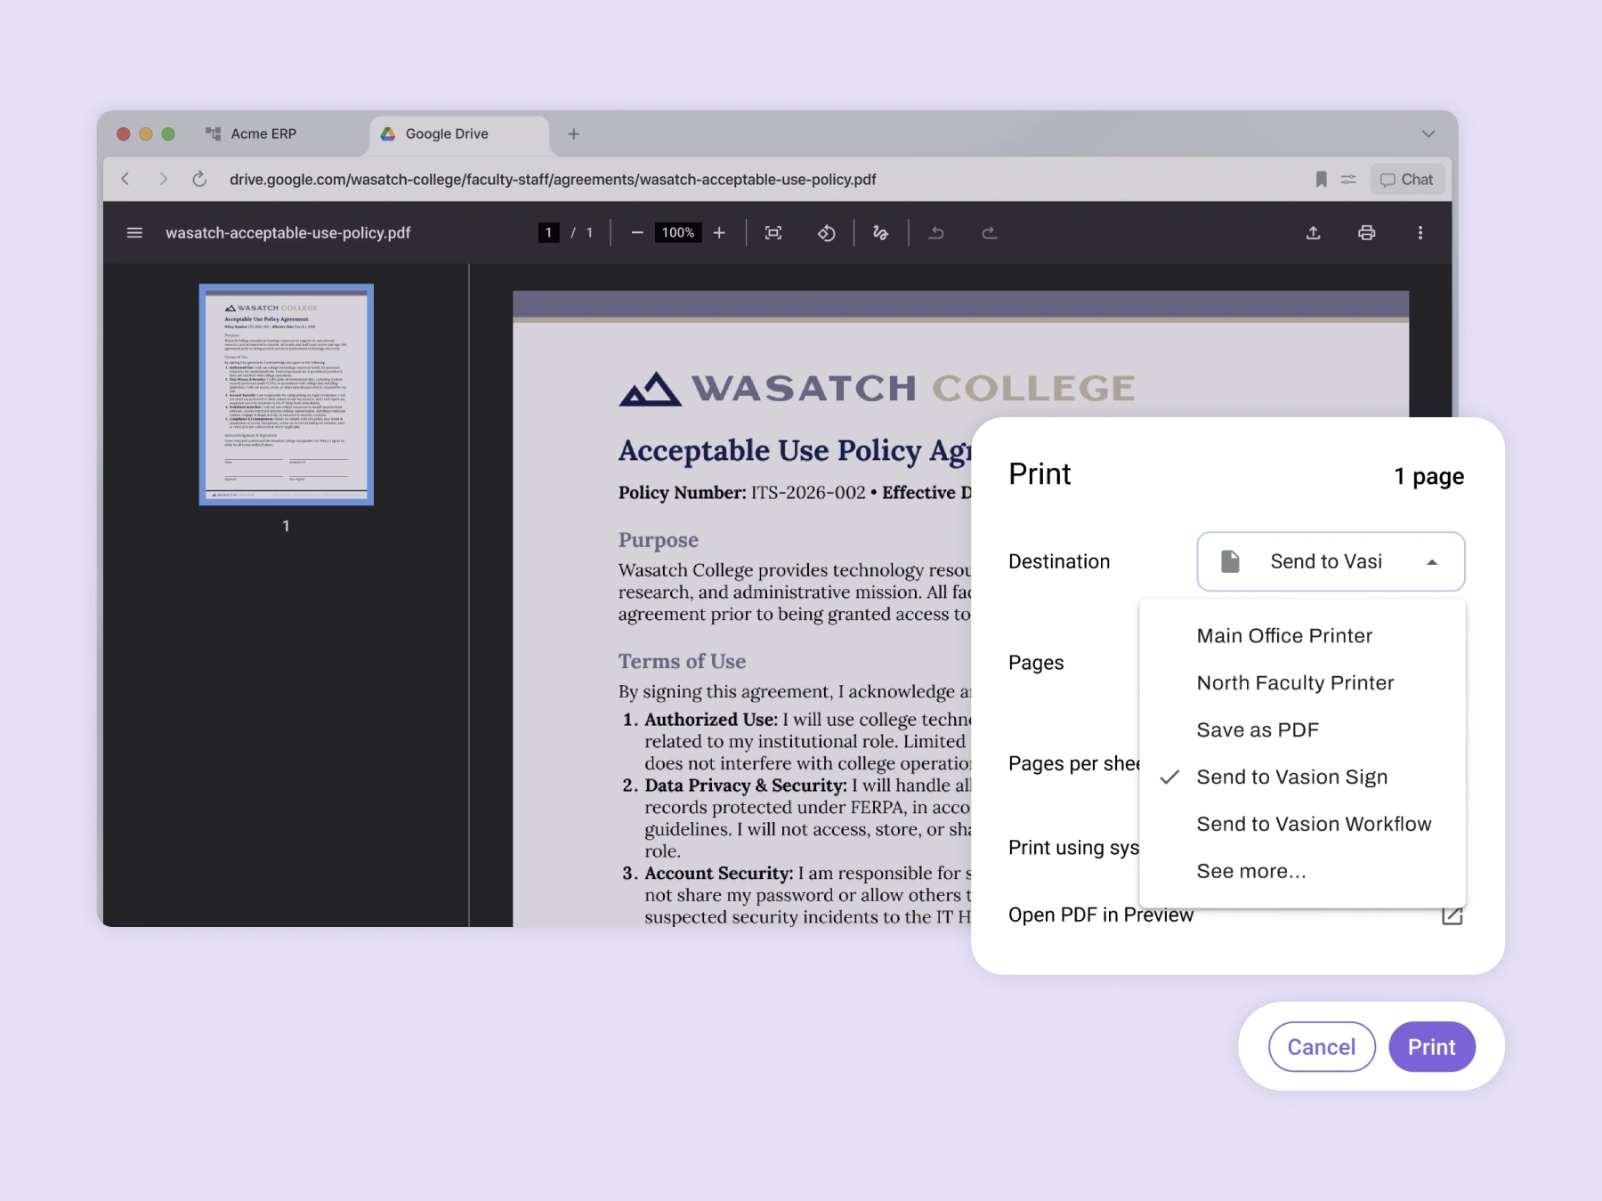Undo the last PDF annotation

tap(936, 233)
